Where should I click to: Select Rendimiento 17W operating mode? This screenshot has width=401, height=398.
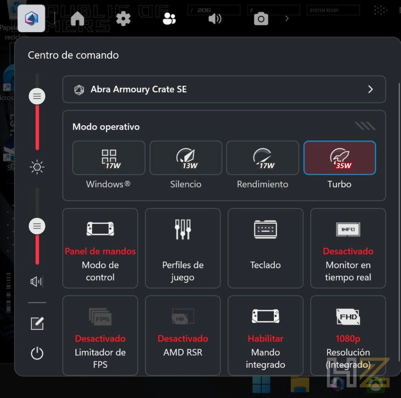pyautogui.click(x=263, y=158)
